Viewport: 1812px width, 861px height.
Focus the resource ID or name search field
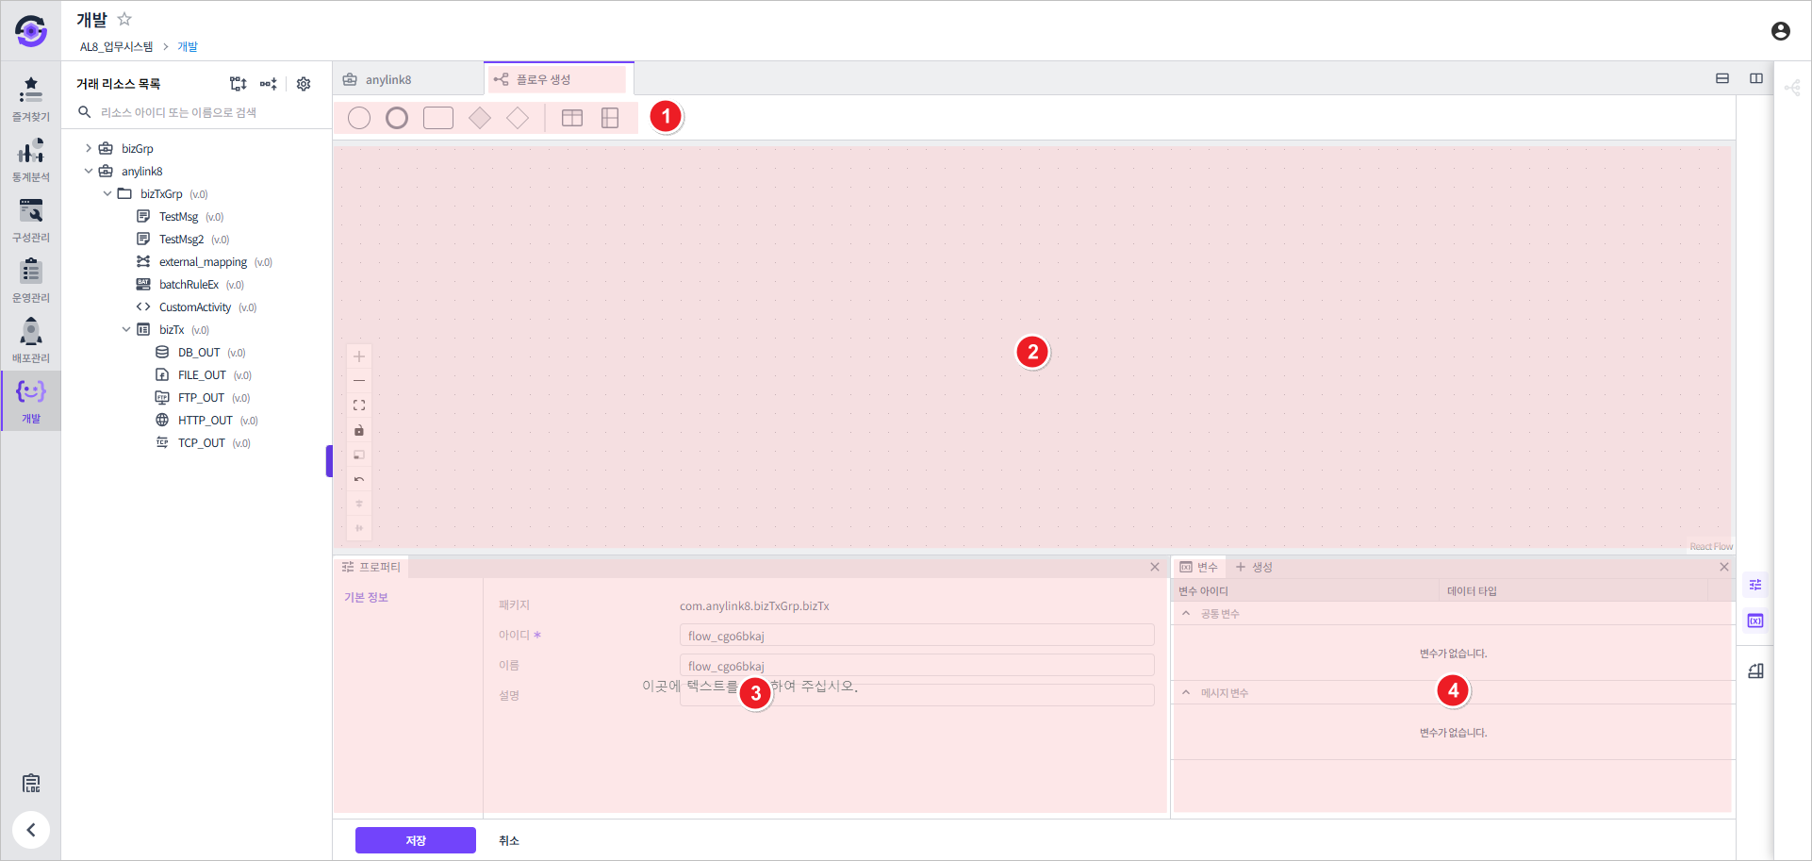[198, 112]
